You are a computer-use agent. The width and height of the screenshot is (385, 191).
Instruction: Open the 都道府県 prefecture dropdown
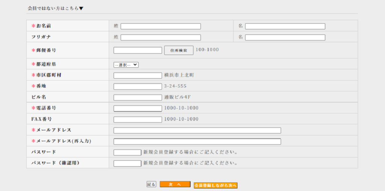click(x=126, y=65)
